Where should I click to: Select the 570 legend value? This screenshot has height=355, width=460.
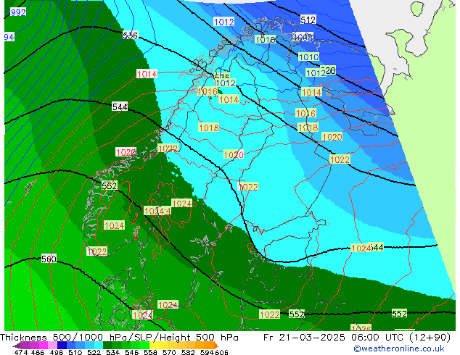pyautogui.click(x=169, y=352)
